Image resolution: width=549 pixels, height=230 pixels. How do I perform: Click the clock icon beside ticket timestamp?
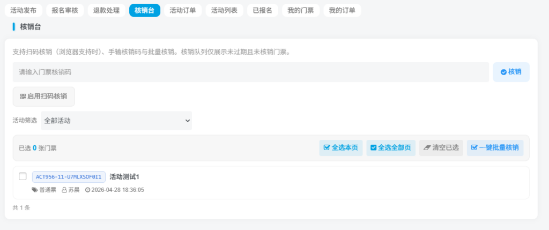pos(88,190)
